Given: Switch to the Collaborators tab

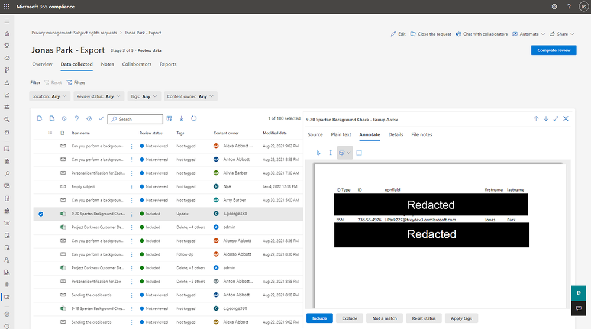Looking at the screenshot, I should coord(137,64).
